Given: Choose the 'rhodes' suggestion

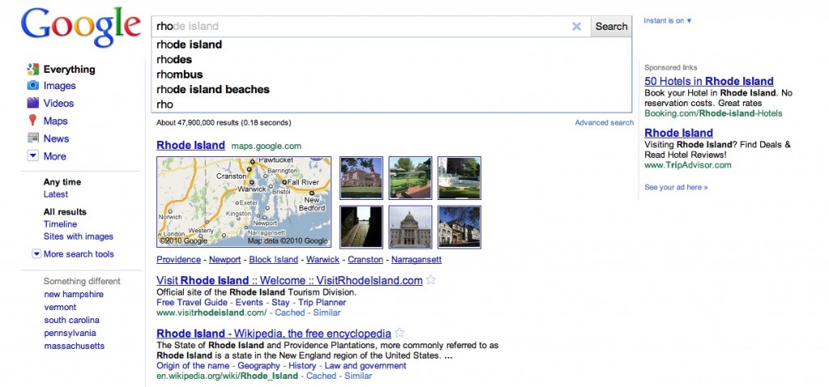Looking at the screenshot, I should click(391, 59).
